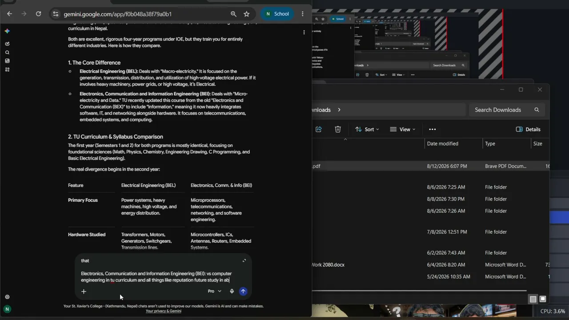Open the Gems grid icon in Gemini sidebar
The height and width of the screenshot is (320, 569).
point(7,69)
